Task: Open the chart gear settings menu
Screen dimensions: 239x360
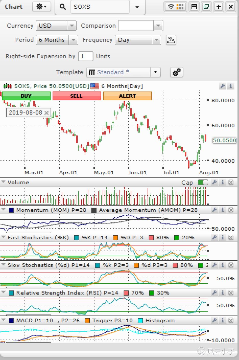Action: 42,6
